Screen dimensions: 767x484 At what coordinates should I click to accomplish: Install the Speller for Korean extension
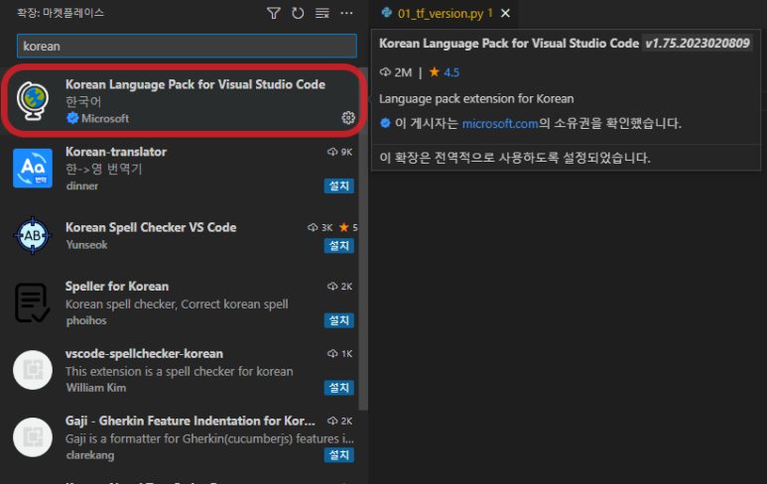(339, 320)
